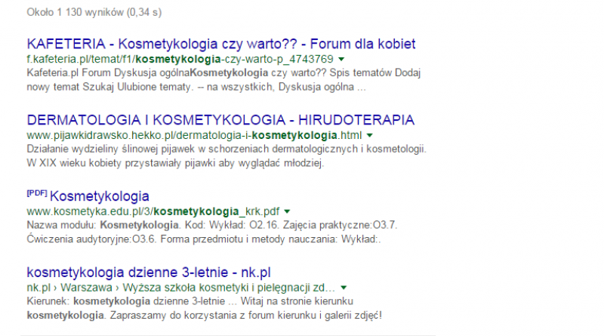
Task: Expand dropdown arrow next to pijawkidrawsko.hekko.pl URL
Action: pyautogui.click(x=370, y=136)
